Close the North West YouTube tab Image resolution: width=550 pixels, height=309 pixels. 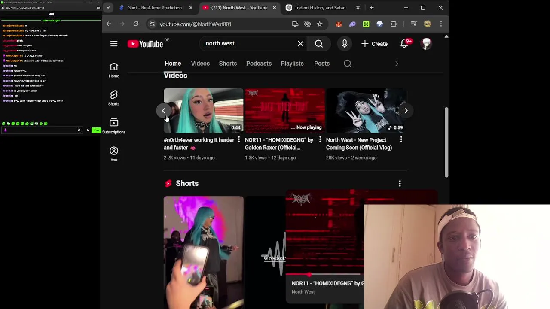274,8
